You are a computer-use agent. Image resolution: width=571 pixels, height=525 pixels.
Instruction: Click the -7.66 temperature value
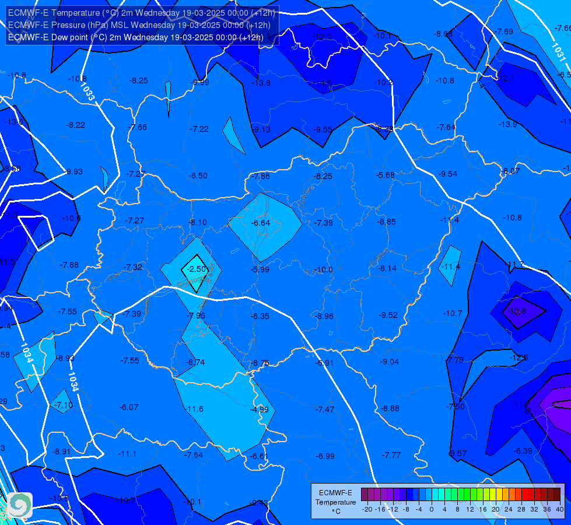137,127
